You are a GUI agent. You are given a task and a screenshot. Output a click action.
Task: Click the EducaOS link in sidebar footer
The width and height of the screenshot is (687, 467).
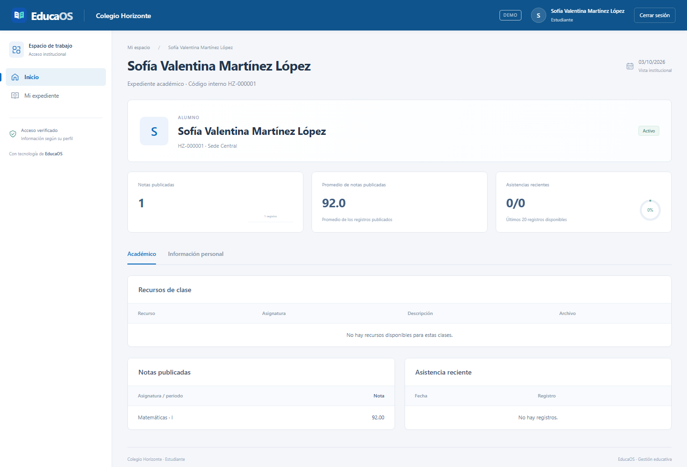54,154
